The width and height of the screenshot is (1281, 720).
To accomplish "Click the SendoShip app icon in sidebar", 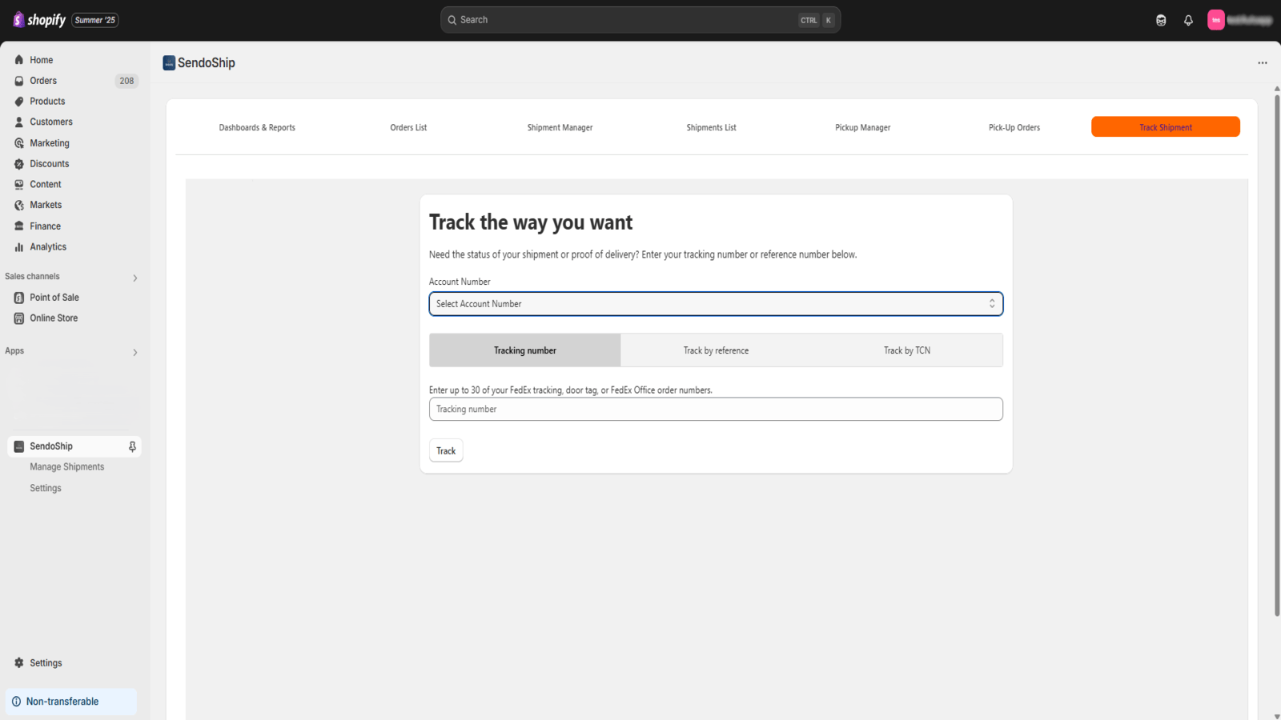I will click(x=19, y=446).
